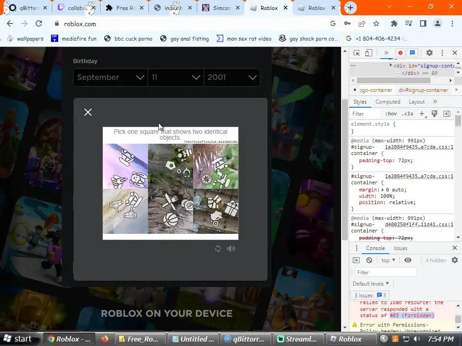This screenshot has width=462, height=346.
Task: View site info via the padlock icon
Action: tap(57, 24)
